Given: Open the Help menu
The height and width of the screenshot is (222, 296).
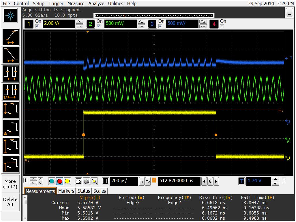Looking at the screenshot, I should 132,3.
